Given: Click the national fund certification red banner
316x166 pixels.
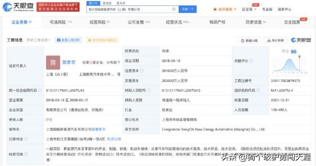Looking at the screenshot, I should click(x=58, y=7).
